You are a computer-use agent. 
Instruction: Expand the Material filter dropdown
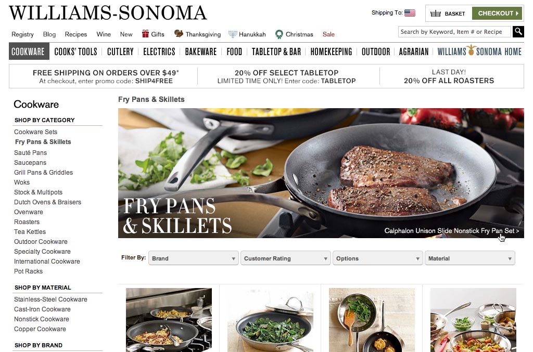[x=470, y=258]
